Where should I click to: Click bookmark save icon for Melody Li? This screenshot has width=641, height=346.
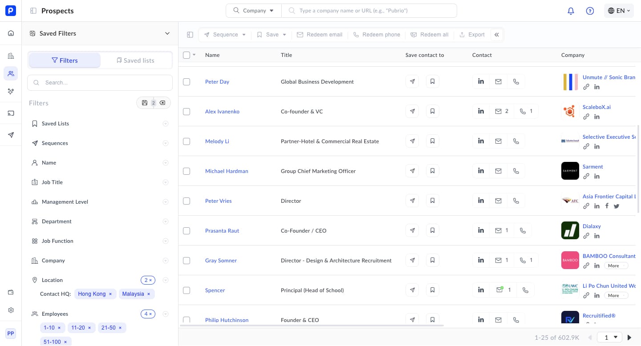pyautogui.click(x=432, y=141)
